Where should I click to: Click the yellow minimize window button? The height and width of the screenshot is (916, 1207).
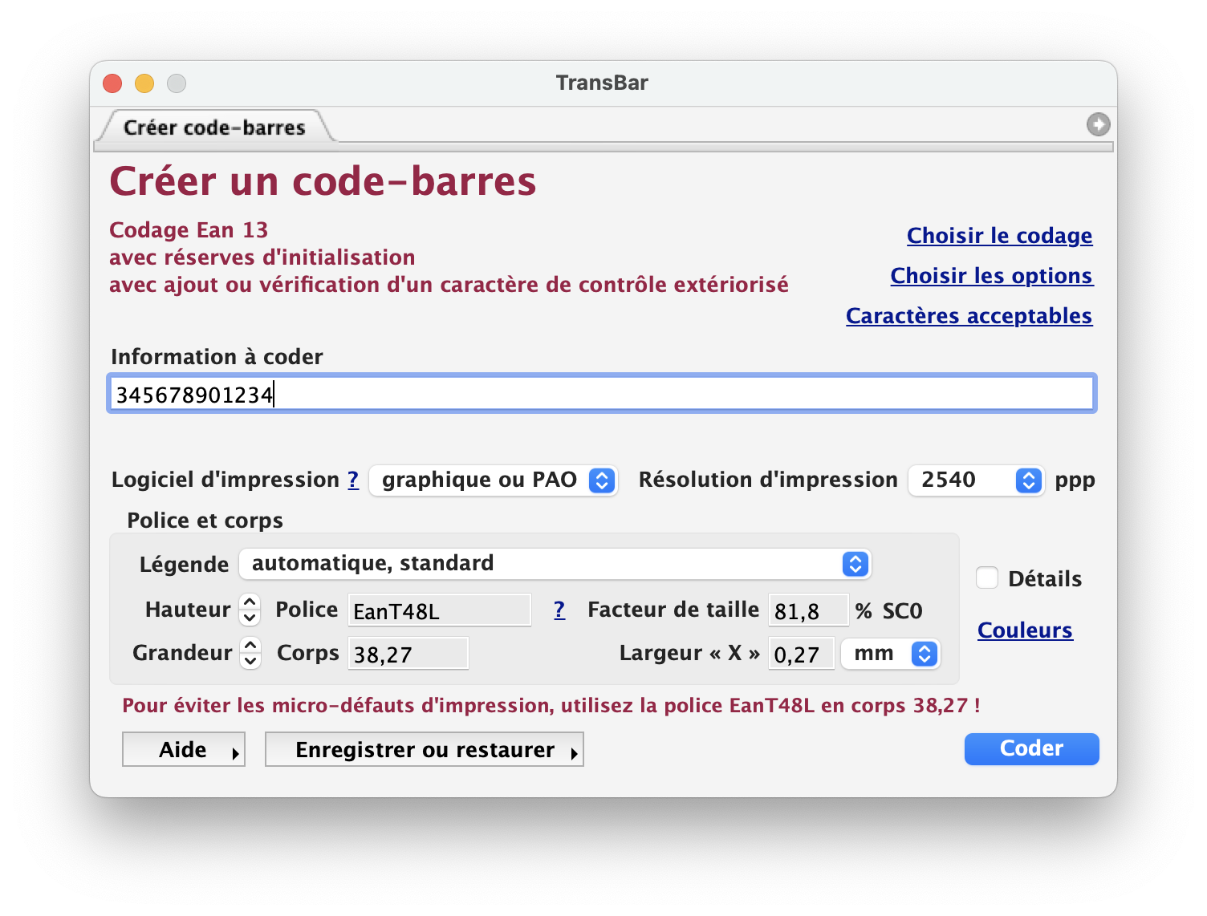[x=144, y=83]
